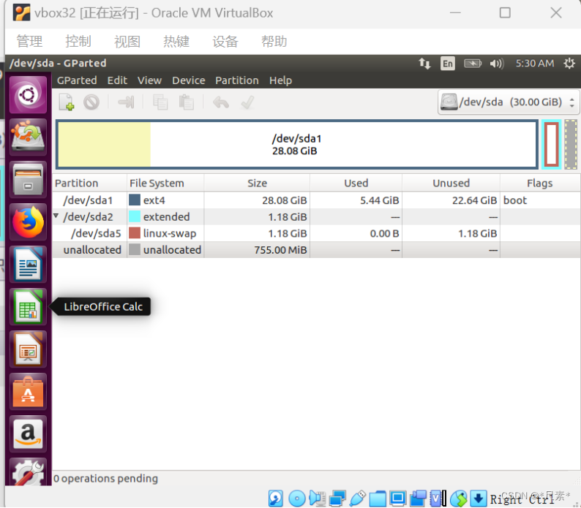Viewport: 581px width, 508px height.
Task: Open the View menu in GParted
Action: (149, 80)
